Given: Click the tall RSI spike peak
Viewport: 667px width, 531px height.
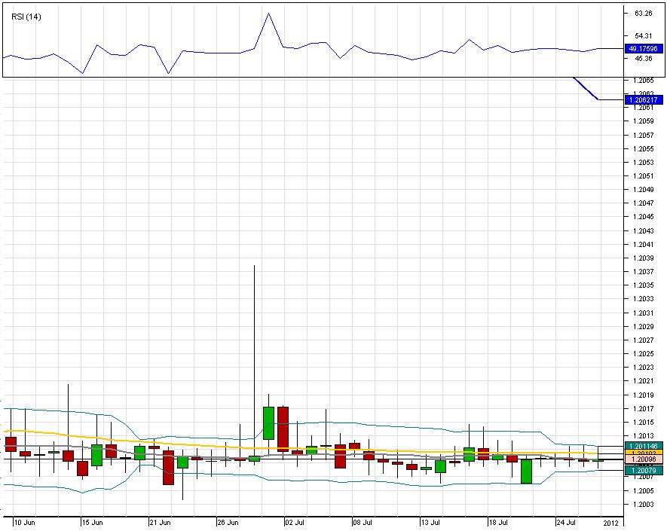Looking at the screenshot, I should point(268,14).
